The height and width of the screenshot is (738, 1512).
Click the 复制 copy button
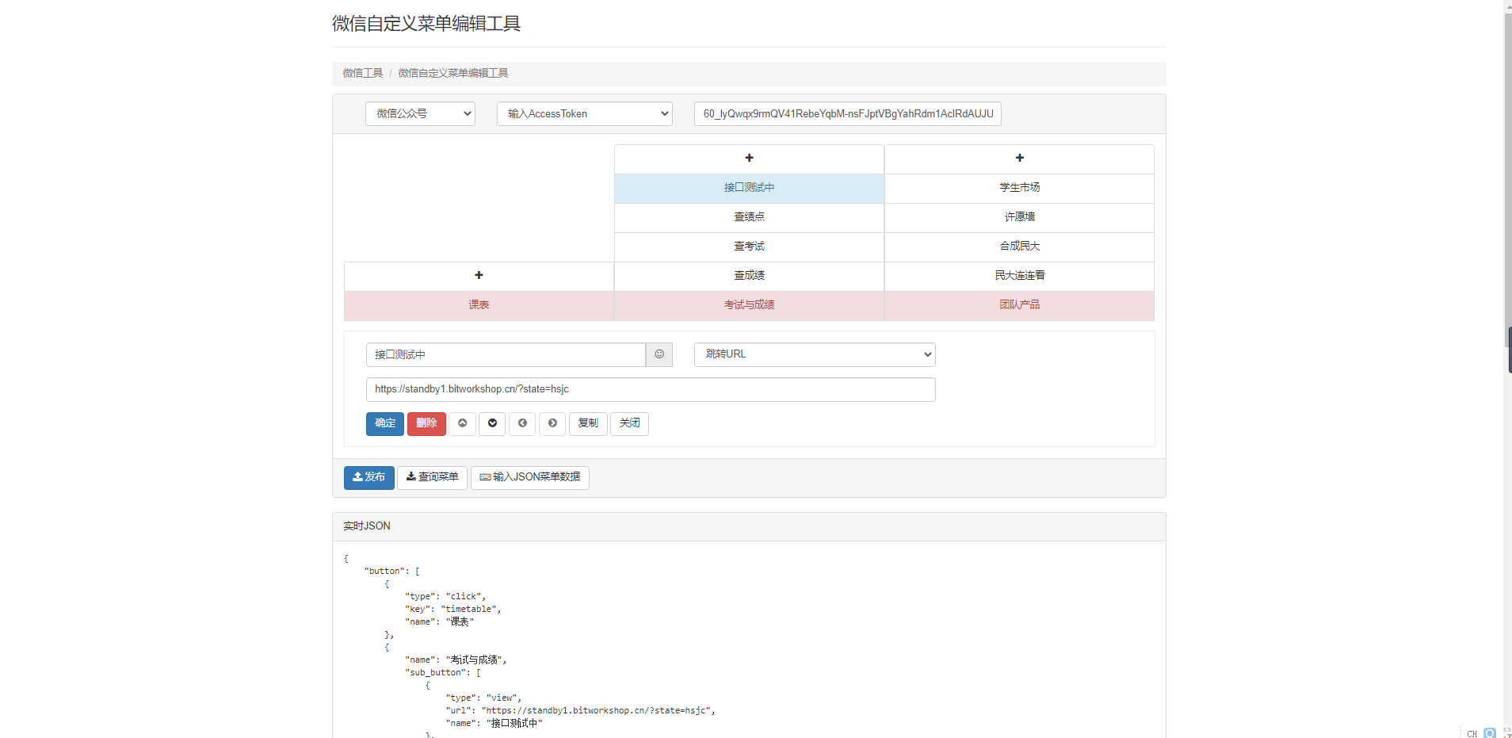588,423
